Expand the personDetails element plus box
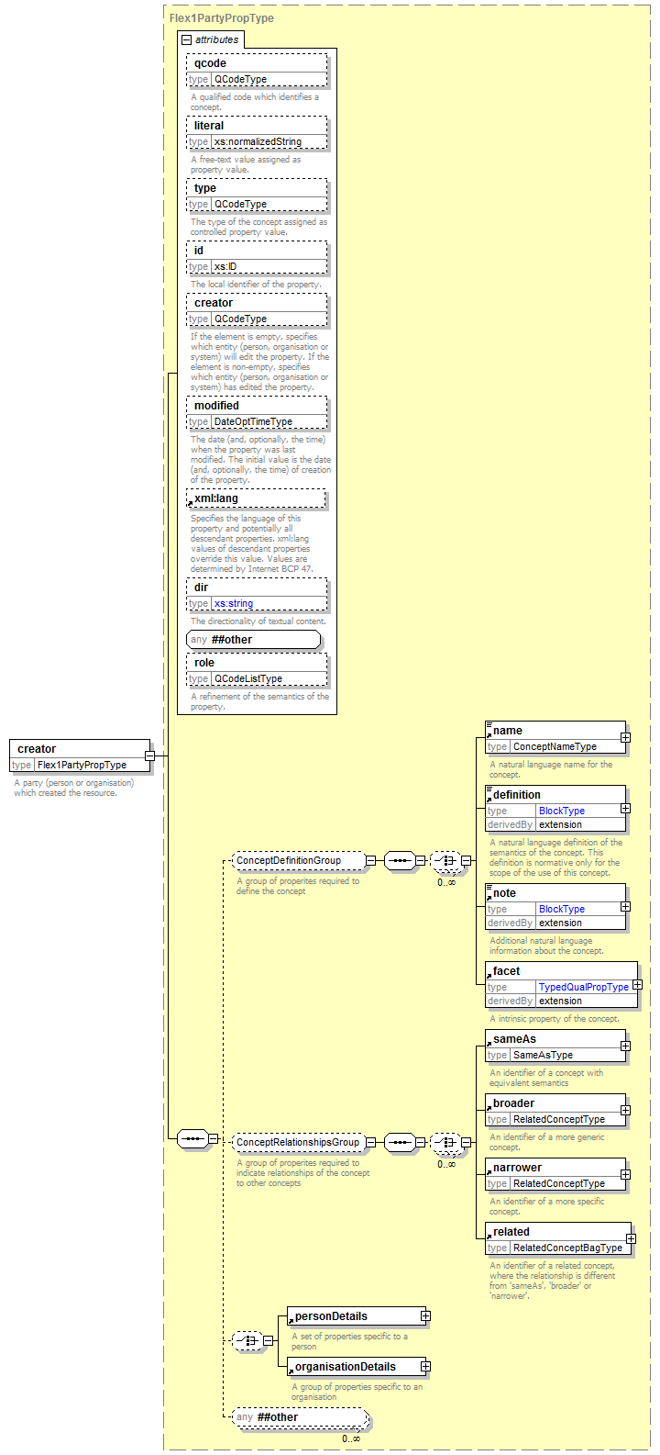This screenshot has height=1455, width=660. point(425,1315)
